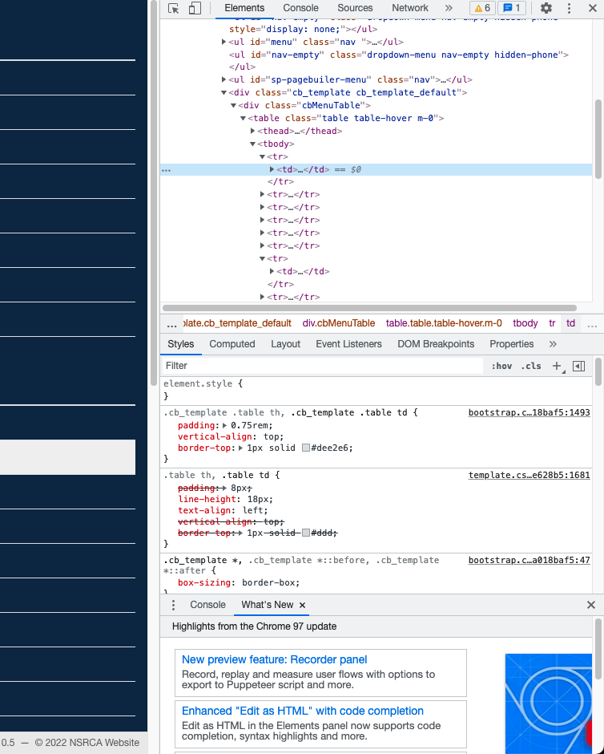604x754 pixels.
Task: Expand the selected td node
Action: 272,169
